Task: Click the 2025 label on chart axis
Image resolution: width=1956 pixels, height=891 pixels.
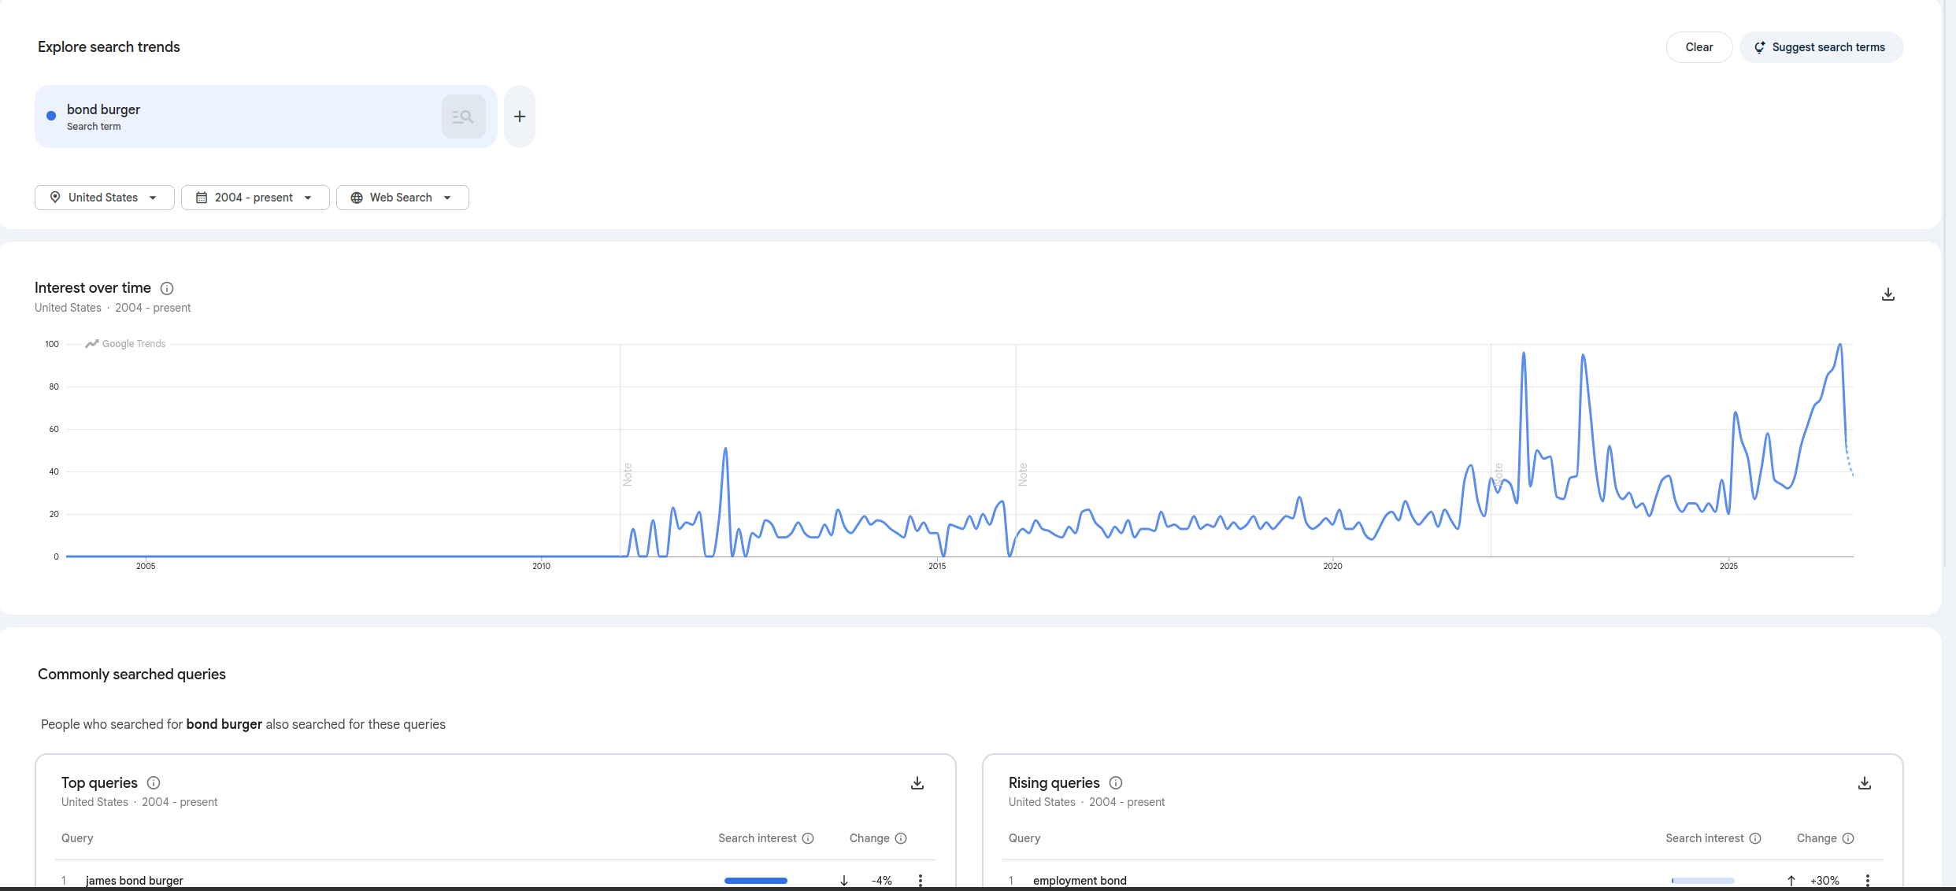Action: [1728, 566]
